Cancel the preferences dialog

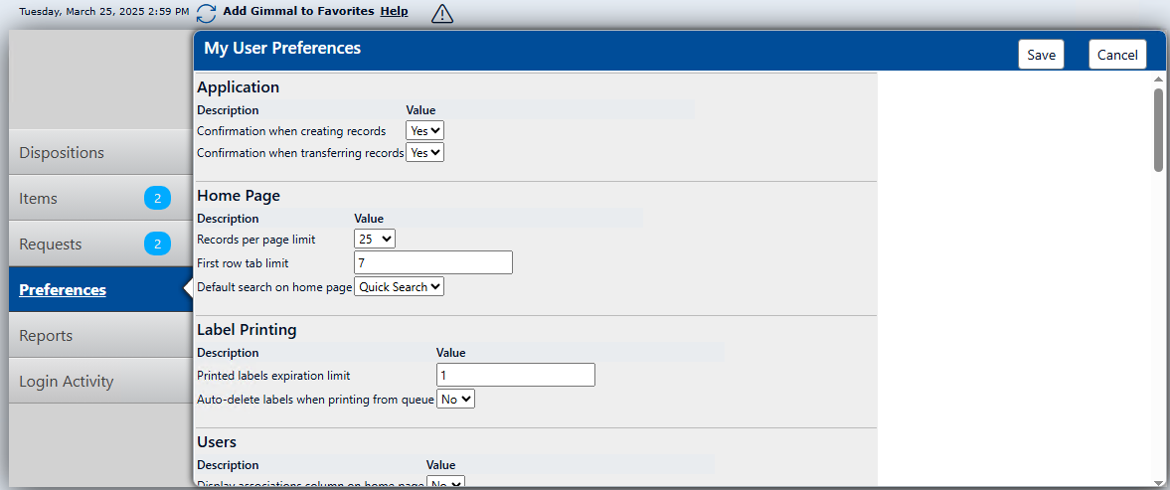pos(1117,55)
